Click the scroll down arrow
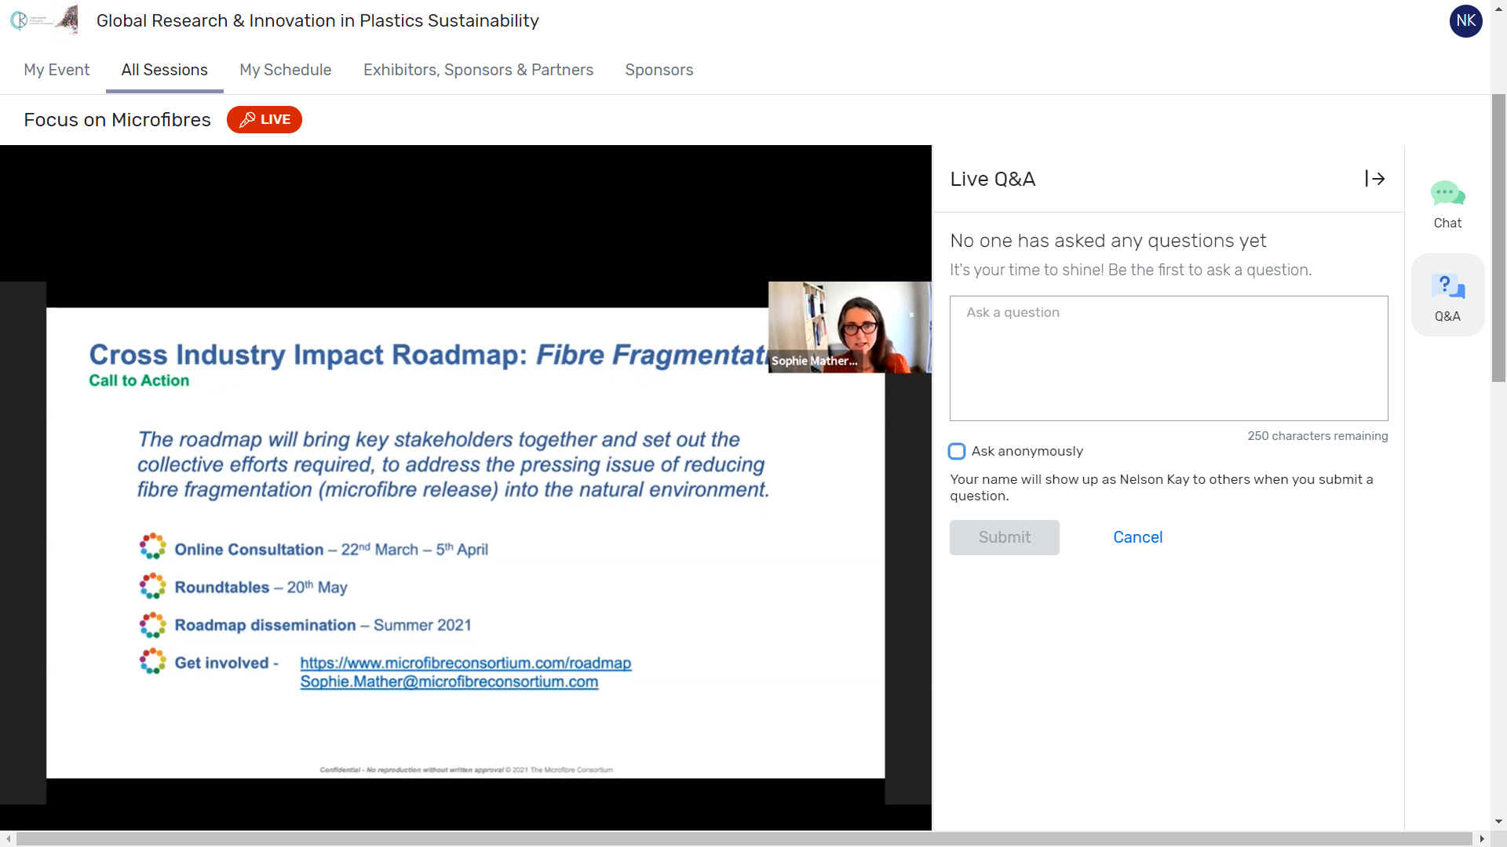1507x847 pixels. [x=1498, y=822]
